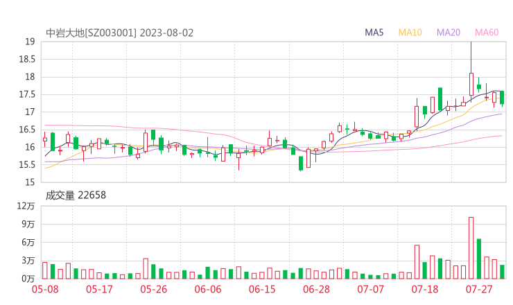Click the last green candlestick on the right
Viewport: 513px width, 305px height.
[502, 98]
